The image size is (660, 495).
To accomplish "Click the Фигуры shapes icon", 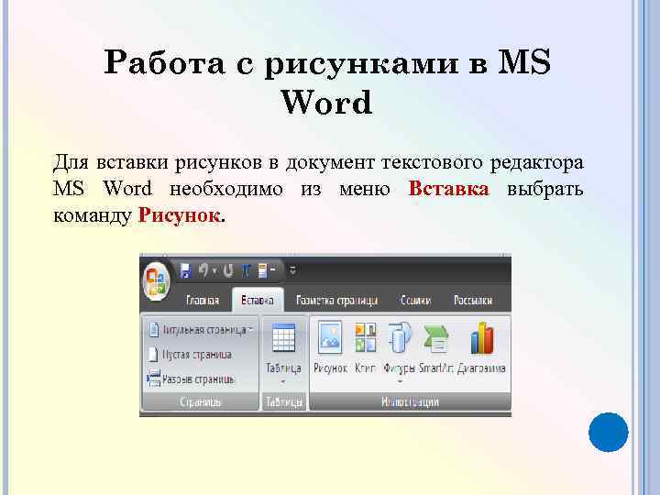I will click(x=399, y=337).
